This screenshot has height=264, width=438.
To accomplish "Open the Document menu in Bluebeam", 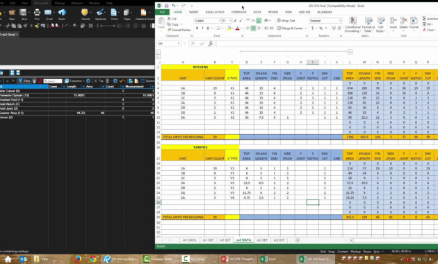I will [41, 3].
